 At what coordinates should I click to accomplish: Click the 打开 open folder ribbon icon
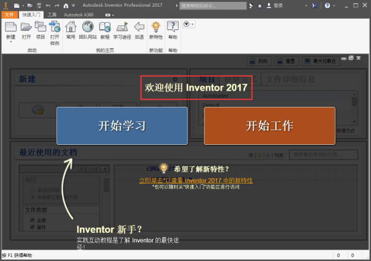tap(26, 27)
